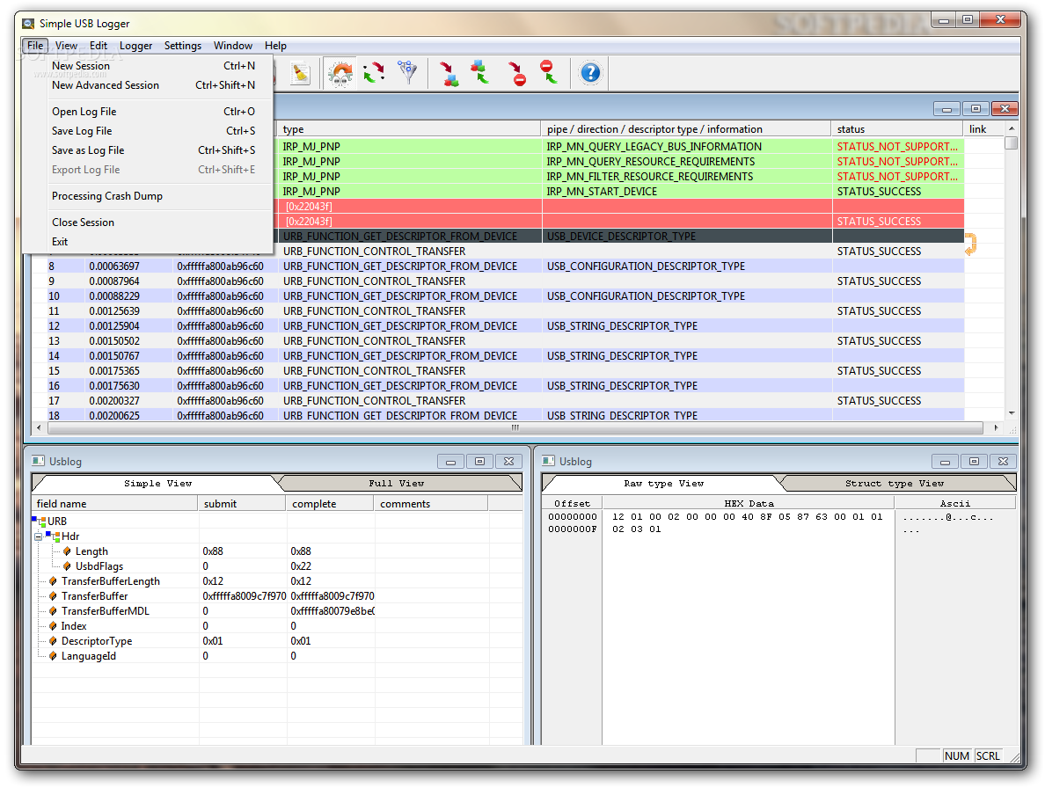This screenshot has height=788, width=1045.
Task: Open the Edit menu
Action: click(x=99, y=46)
